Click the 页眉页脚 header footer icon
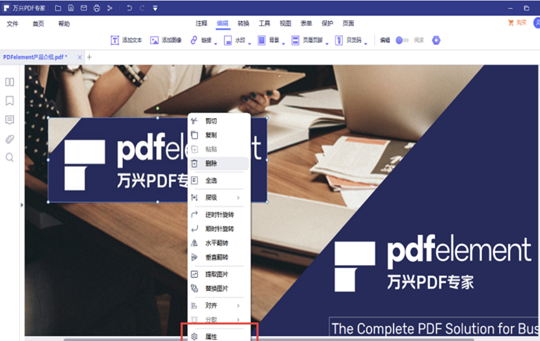This screenshot has width=540, height=341. [295, 40]
